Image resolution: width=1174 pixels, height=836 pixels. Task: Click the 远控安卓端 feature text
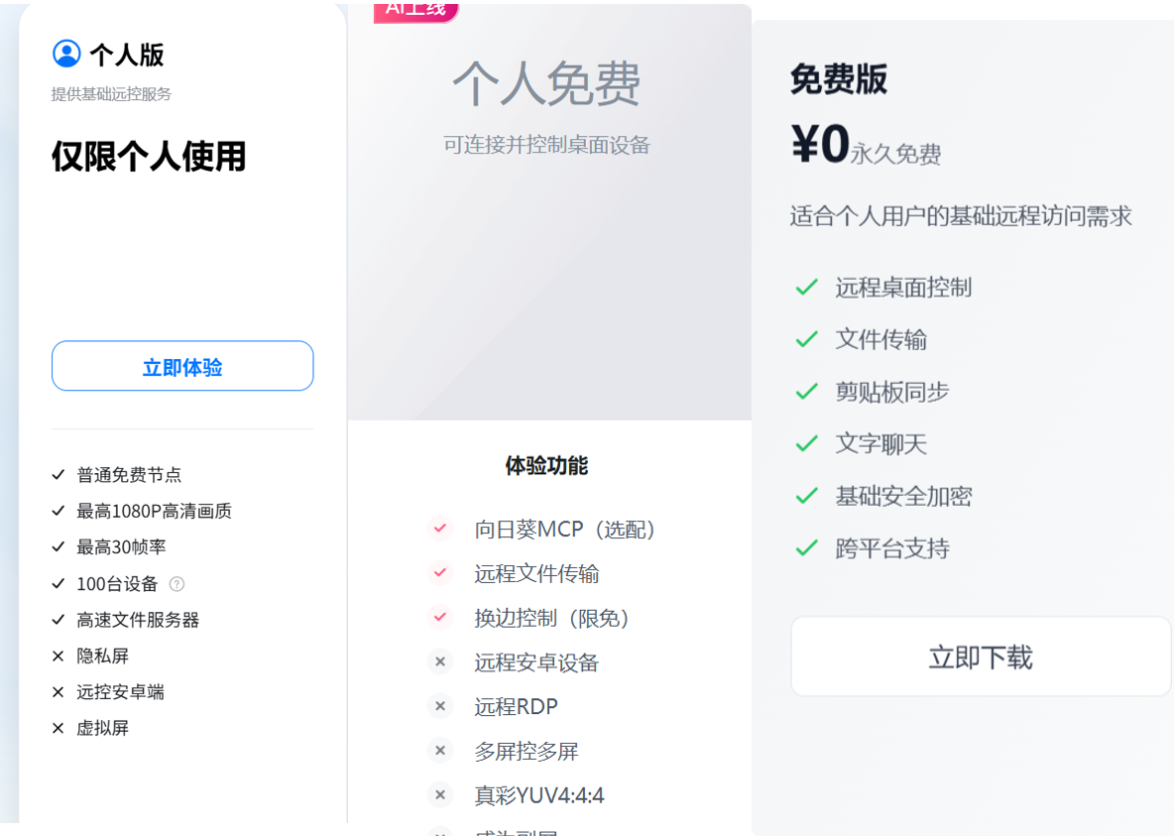click(x=121, y=692)
